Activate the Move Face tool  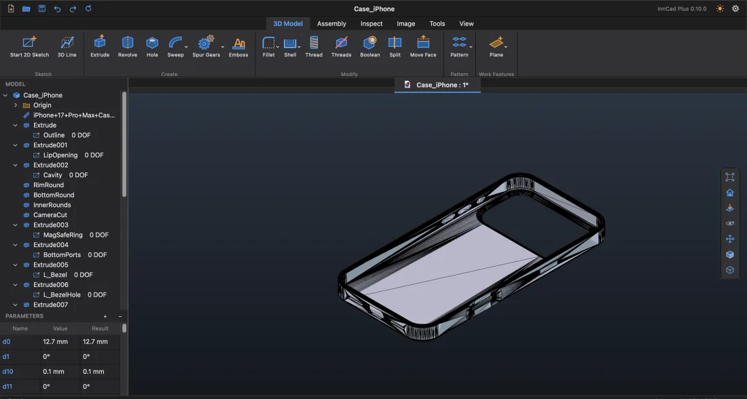point(423,47)
